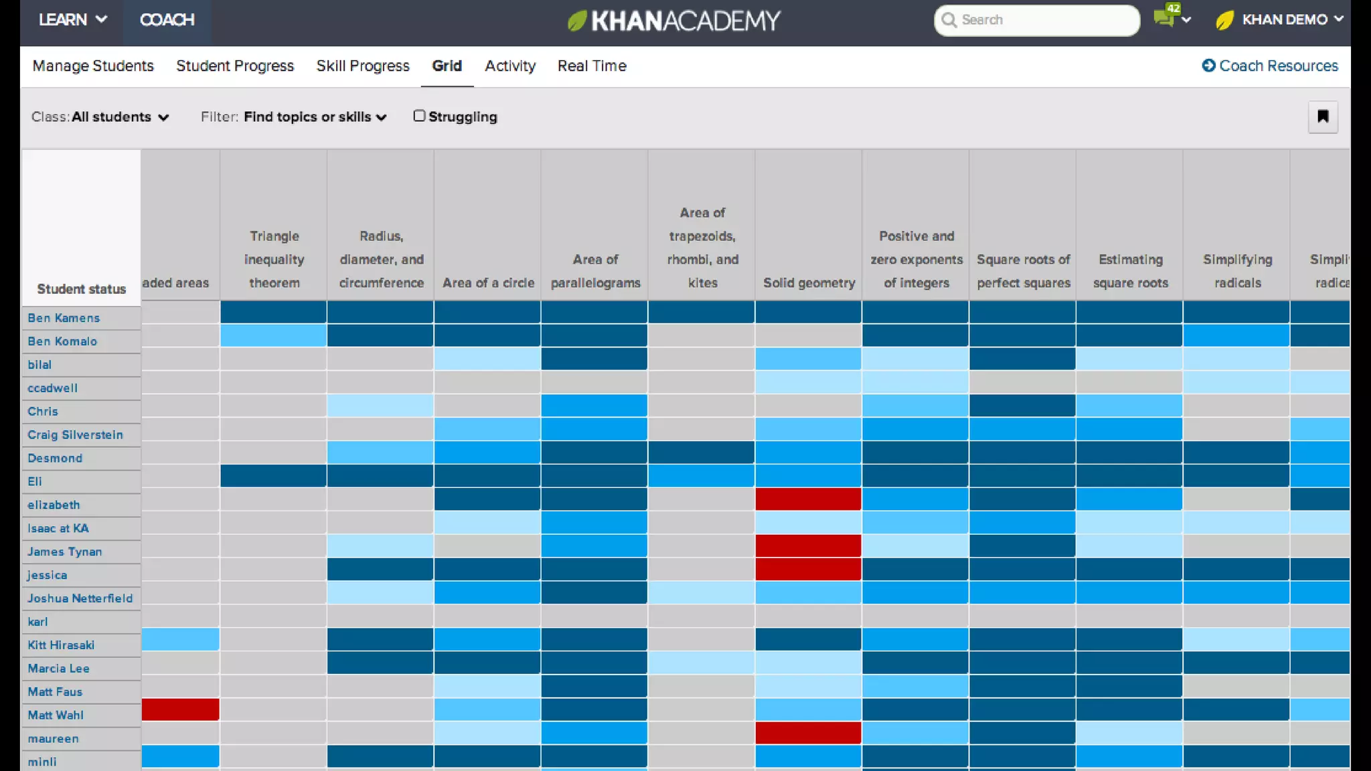
Task: Click elizabeth's red Solid geometry cell
Action: tap(808, 499)
